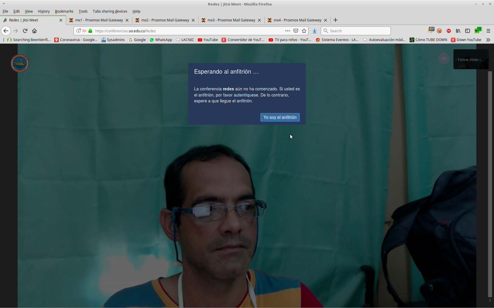Toggle the sidebar view icon
Screen dimensions: 494x308
[x=468, y=31]
